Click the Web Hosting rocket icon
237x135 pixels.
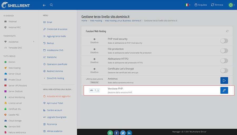6,68
